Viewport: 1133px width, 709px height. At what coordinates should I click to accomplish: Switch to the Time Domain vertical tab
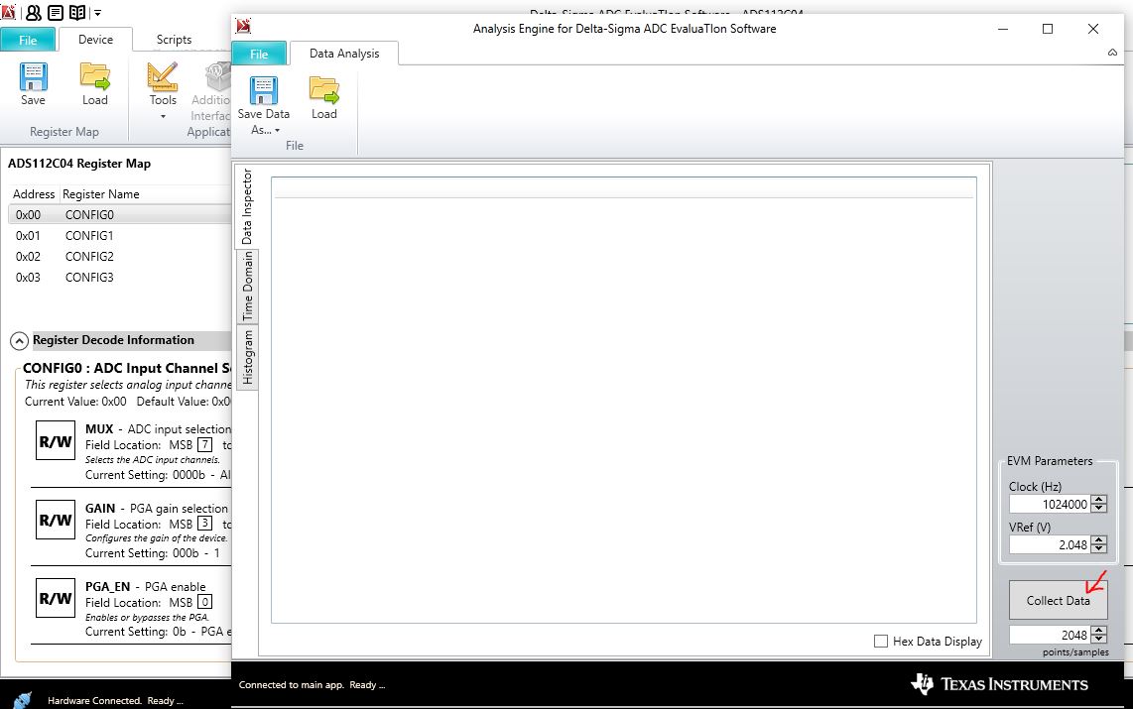tap(247, 286)
